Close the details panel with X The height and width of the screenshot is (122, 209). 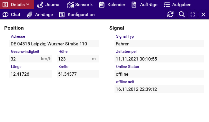click(x=203, y=14)
